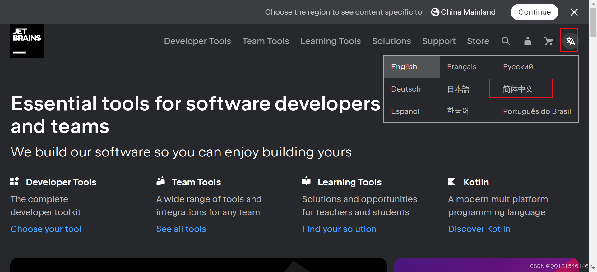Click the Learning Tools section icon
This screenshot has width=597, height=272.
[x=306, y=181]
